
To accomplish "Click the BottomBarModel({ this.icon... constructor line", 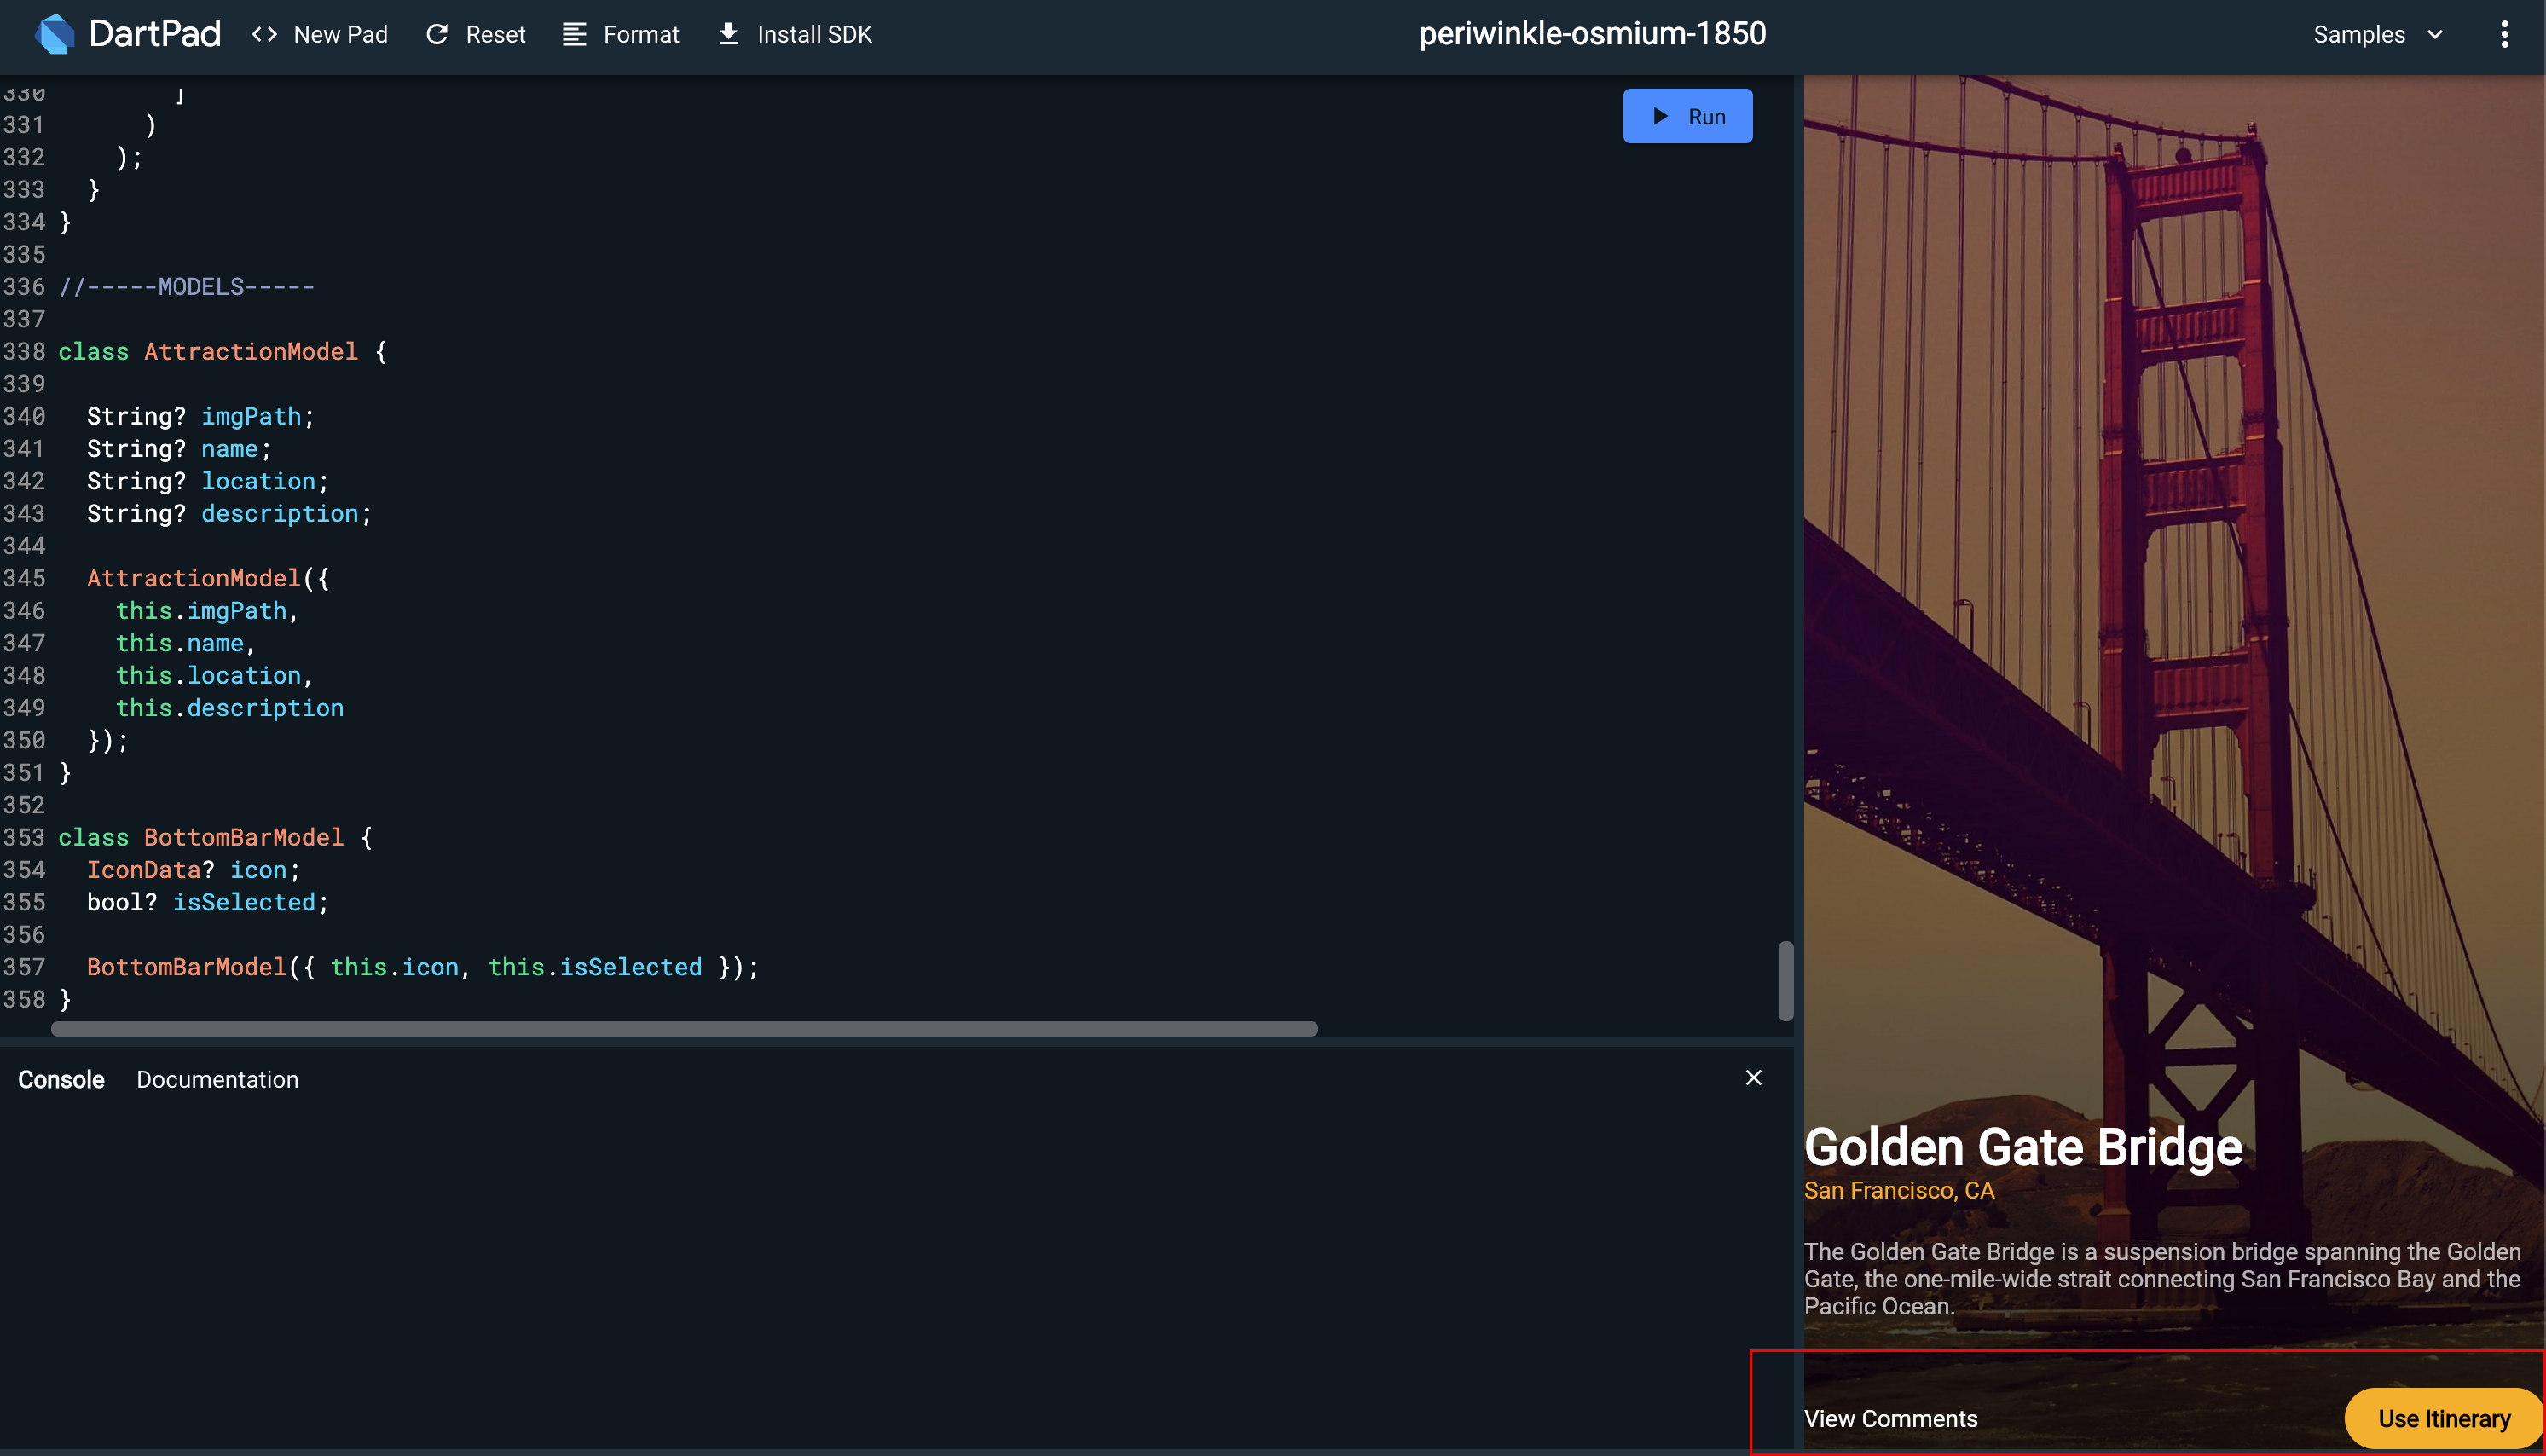I will point(423,967).
